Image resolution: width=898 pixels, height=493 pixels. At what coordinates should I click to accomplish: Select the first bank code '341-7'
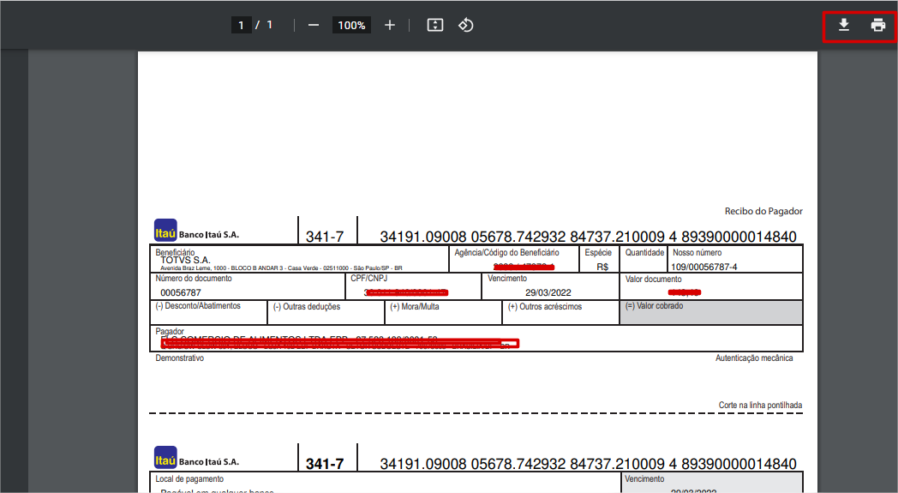pos(325,236)
